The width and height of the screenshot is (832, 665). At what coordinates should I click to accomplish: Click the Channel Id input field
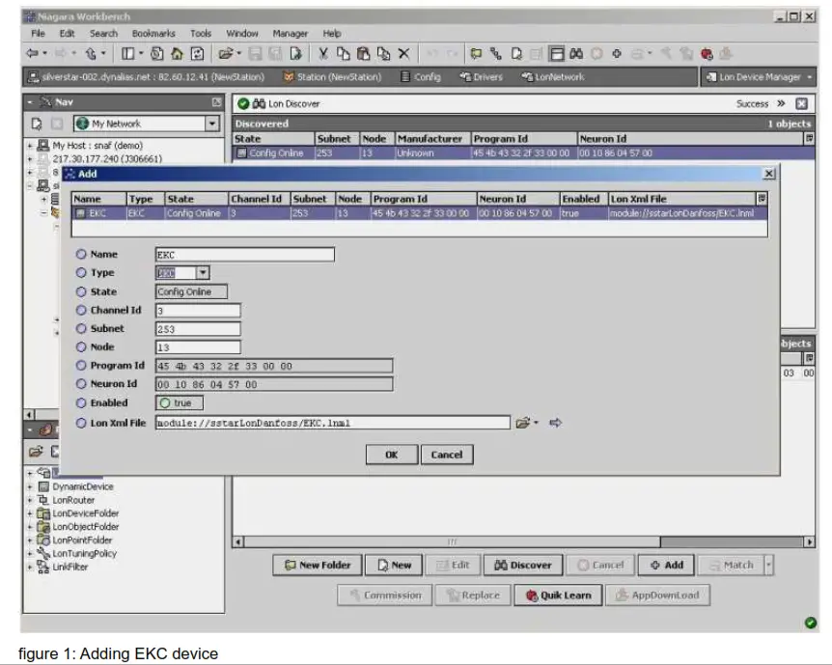(x=198, y=311)
